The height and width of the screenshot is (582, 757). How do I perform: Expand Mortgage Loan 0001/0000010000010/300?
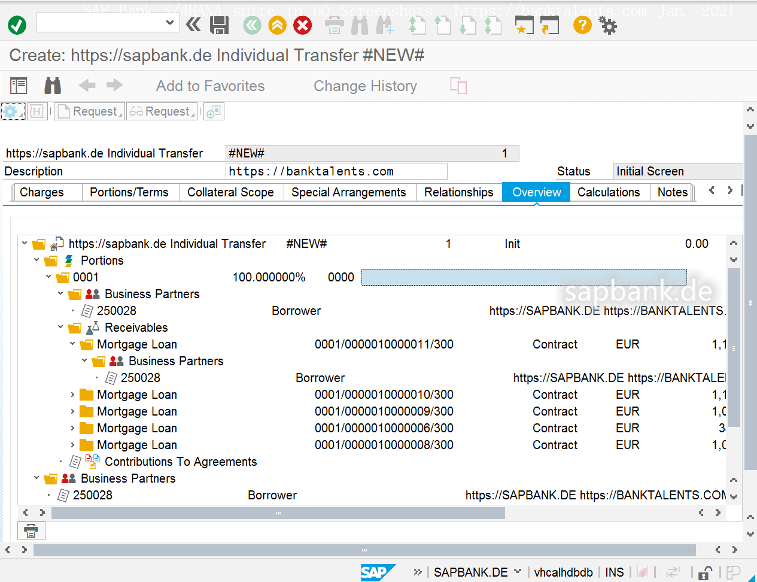pyautogui.click(x=72, y=395)
